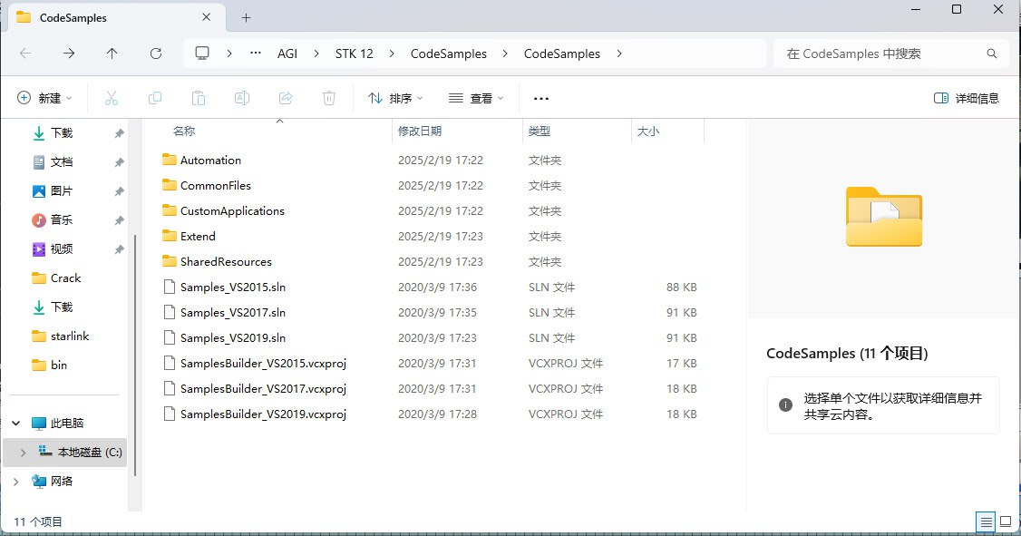Go up one folder level with Up arrow
Image resolution: width=1021 pixels, height=536 pixels.
(112, 54)
